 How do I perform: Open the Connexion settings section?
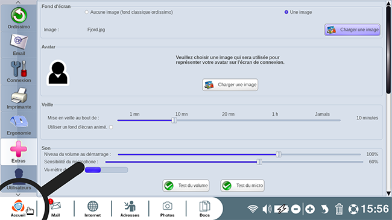click(19, 72)
